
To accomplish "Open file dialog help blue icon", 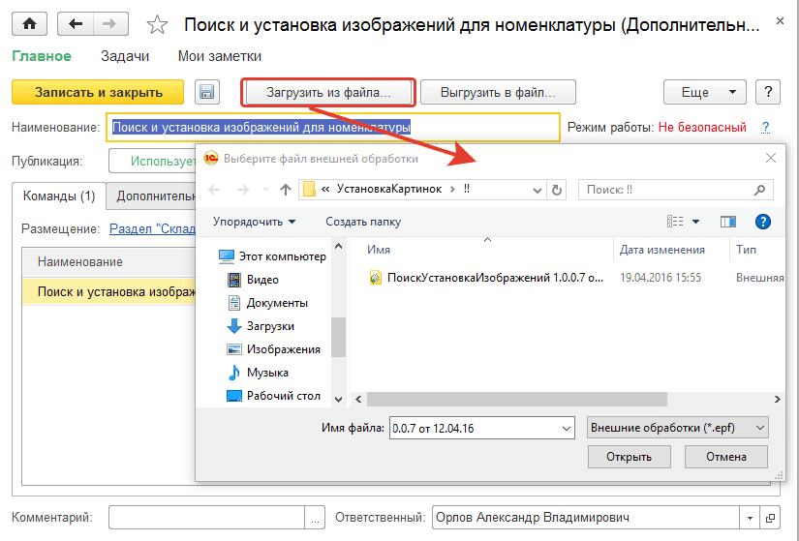I will [763, 222].
